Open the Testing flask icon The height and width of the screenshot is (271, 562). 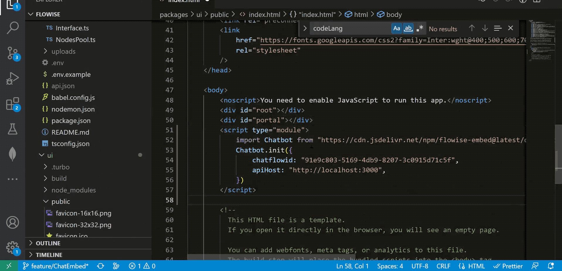coord(13,129)
